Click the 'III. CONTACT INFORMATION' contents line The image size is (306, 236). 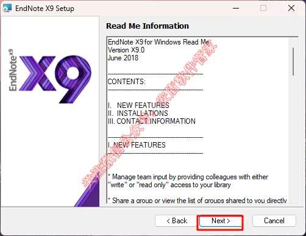coord(152,121)
